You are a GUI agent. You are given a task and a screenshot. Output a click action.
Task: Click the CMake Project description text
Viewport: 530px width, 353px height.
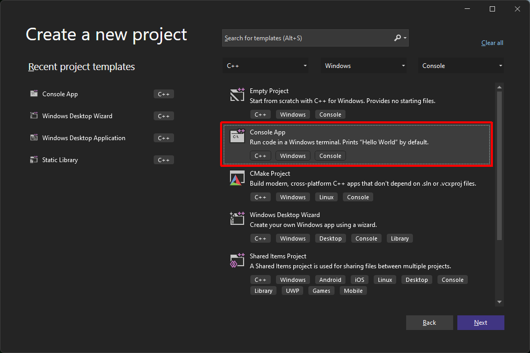pyautogui.click(x=363, y=183)
